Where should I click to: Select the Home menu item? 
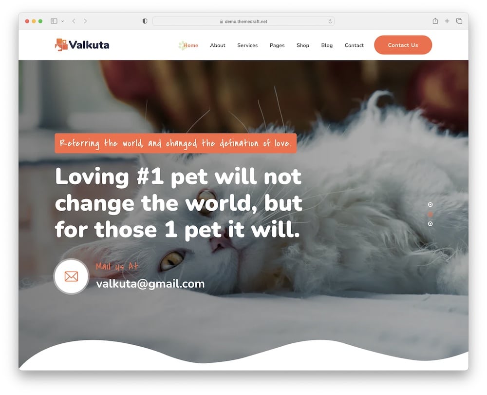190,45
